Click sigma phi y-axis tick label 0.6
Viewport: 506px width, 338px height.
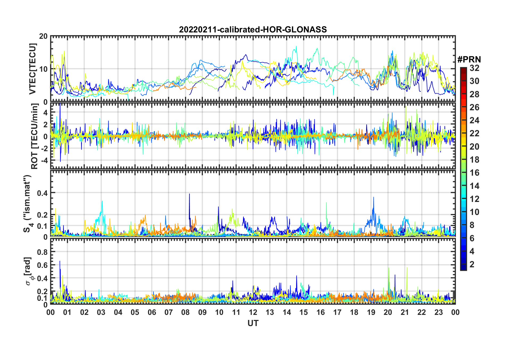tap(42, 265)
